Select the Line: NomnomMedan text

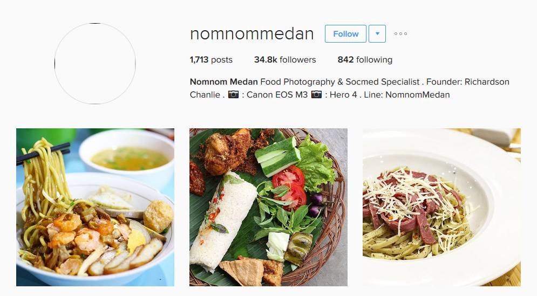pyautogui.click(x=407, y=95)
